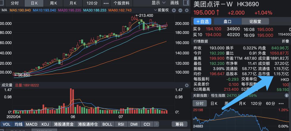The image size is (291, 131).
Task: Click the 96.850 low price marker
Action: coord(22,75)
